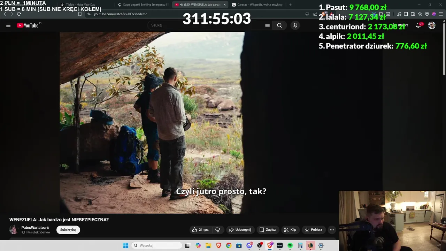Open Calculator from the taskbar
The image size is (446, 251).
[300, 245]
